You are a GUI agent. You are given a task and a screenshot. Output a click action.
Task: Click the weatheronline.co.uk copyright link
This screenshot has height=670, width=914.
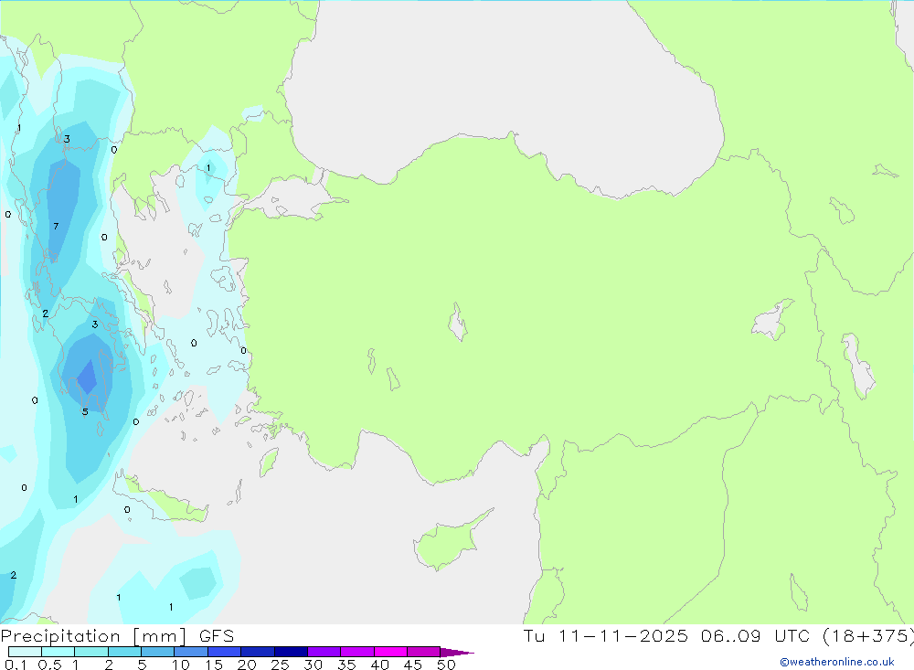(837, 662)
